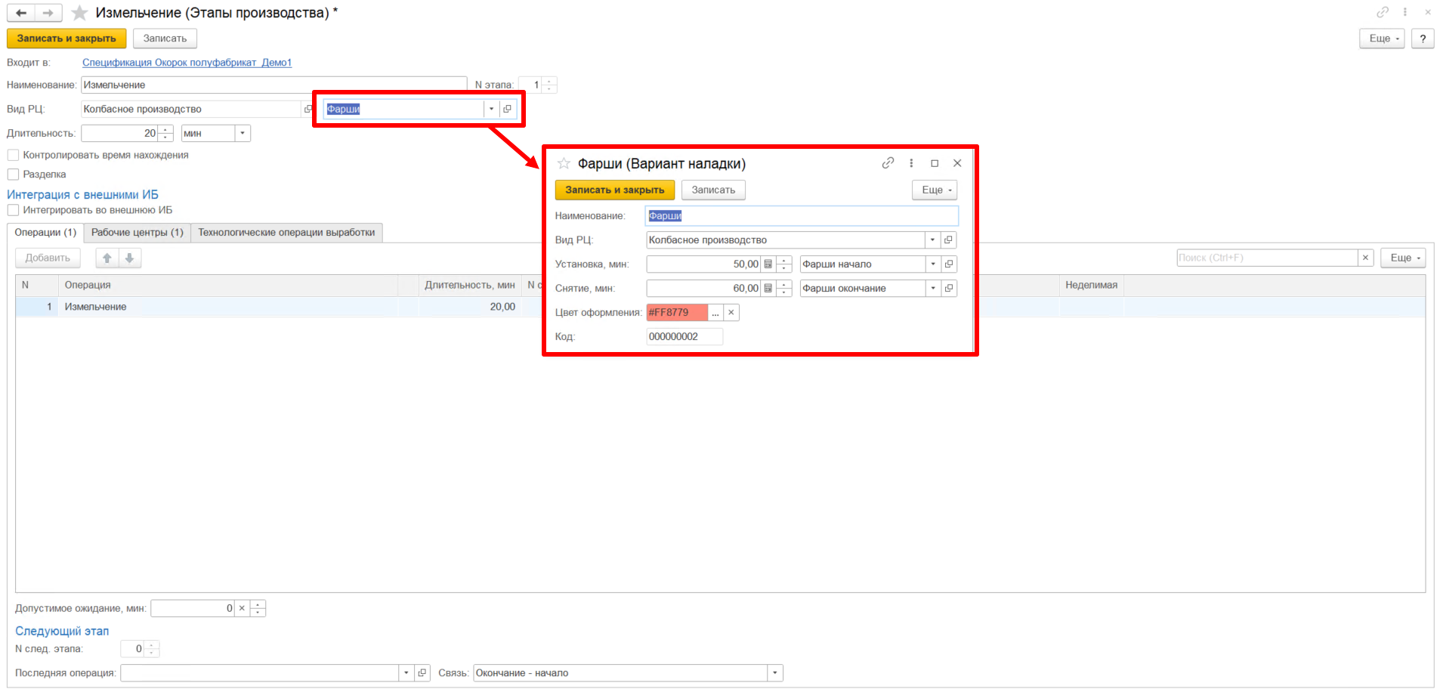The height and width of the screenshot is (689, 1437).
Task: Open calculator for Снятие minutes field
Action: 768,289
